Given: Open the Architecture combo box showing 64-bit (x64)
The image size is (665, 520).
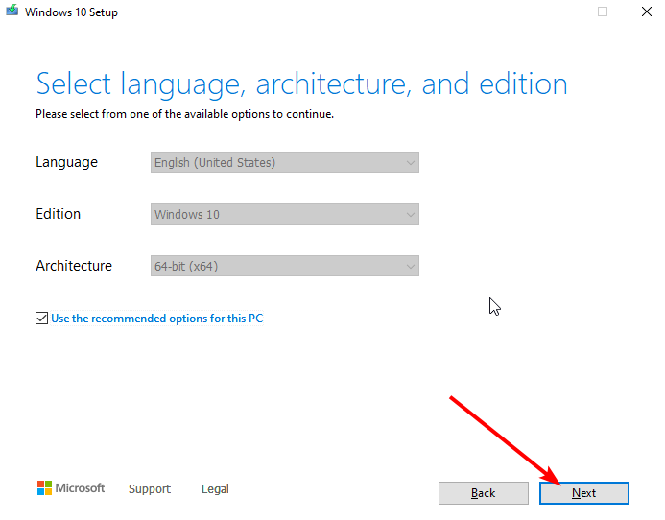Looking at the screenshot, I should pos(284,266).
